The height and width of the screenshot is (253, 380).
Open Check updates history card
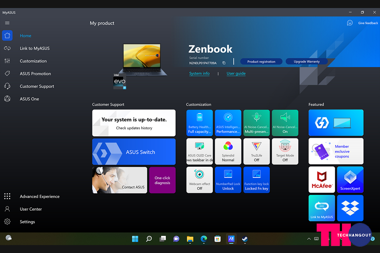pos(134,123)
